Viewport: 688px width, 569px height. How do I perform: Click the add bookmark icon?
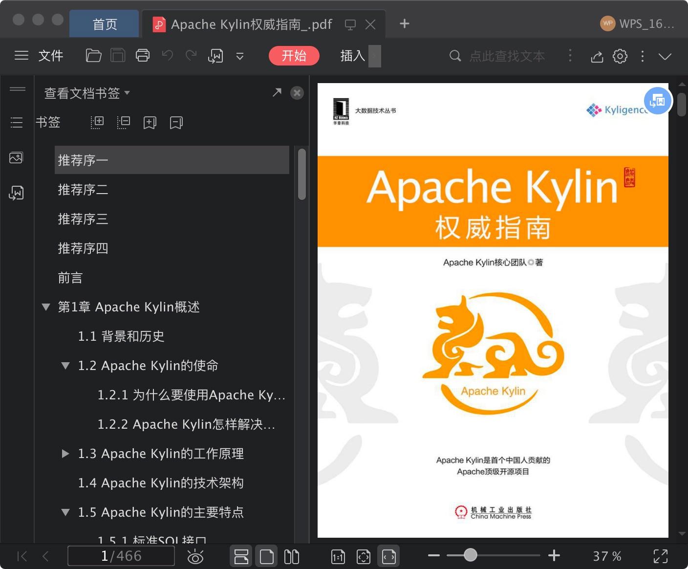(150, 122)
